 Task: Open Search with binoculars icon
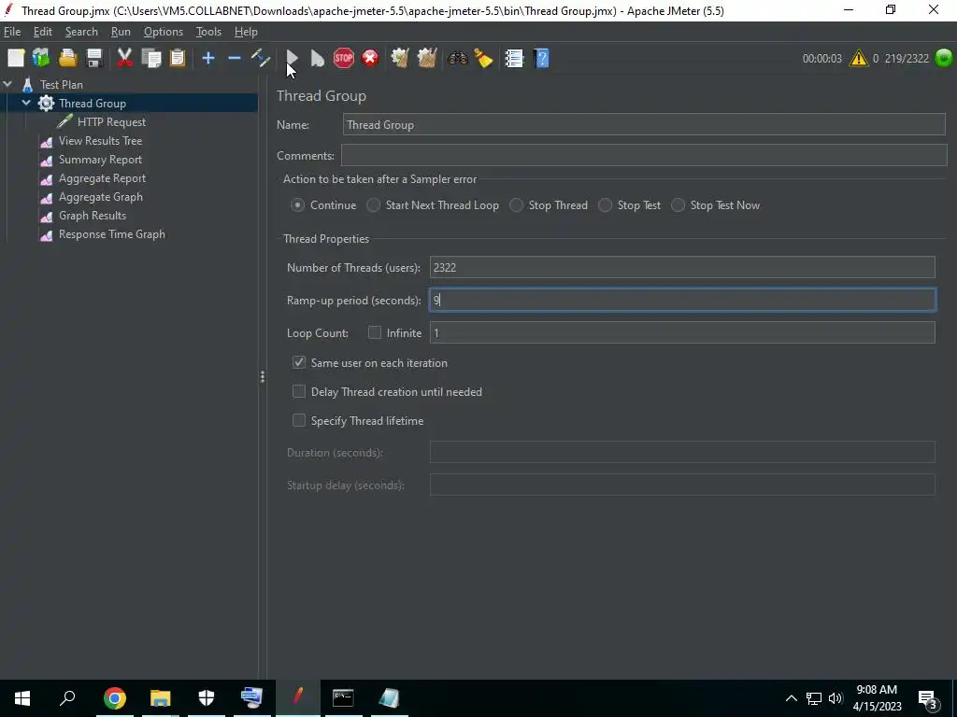pyautogui.click(x=457, y=58)
